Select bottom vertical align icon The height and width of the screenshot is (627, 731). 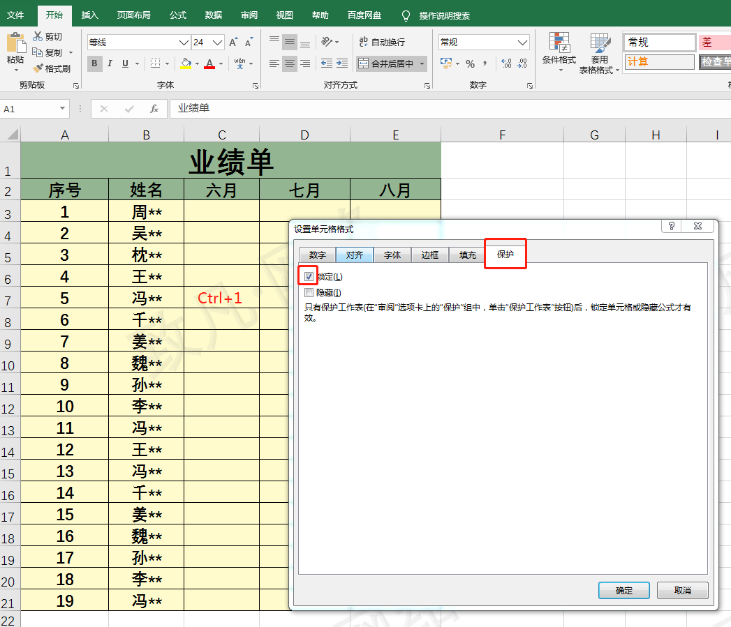(x=305, y=43)
